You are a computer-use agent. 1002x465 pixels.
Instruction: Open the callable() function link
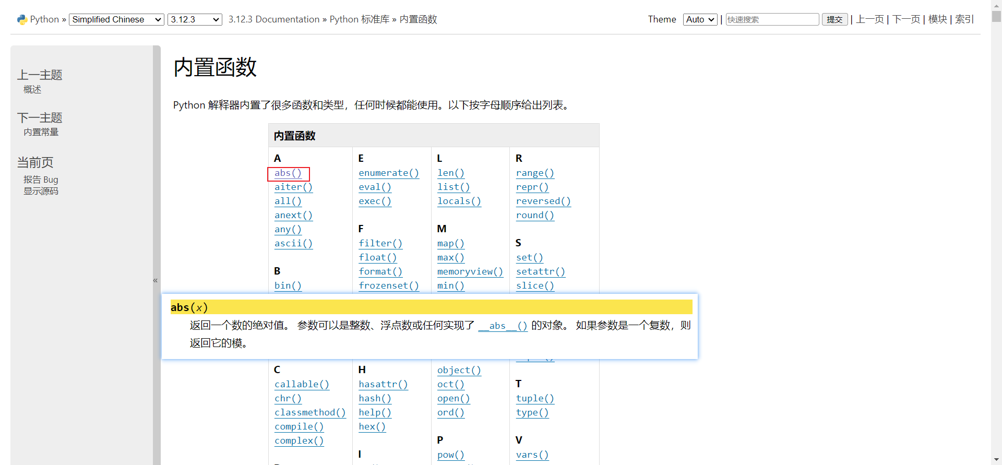coord(302,385)
